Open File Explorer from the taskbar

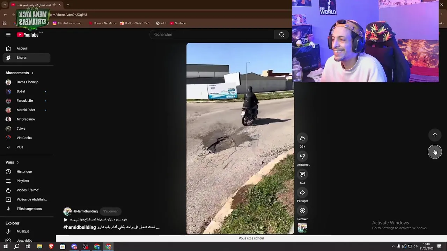(39, 246)
